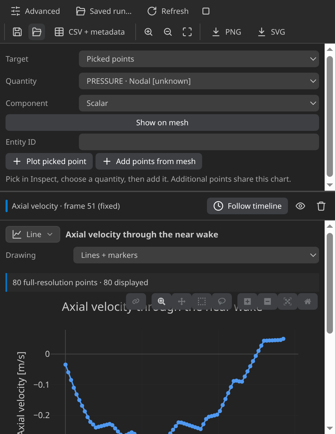Screen dimensions: 335x434
Task: Click the fit-to-view brackets icon
Action: point(187,32)
